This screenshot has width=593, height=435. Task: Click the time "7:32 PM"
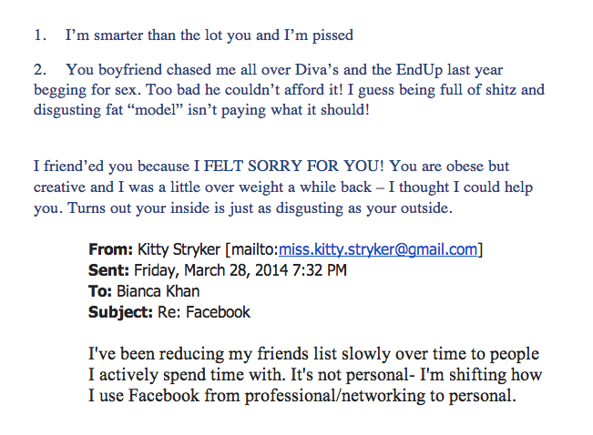coord(318,270)
